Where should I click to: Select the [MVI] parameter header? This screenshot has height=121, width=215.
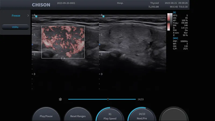point(175,38)
